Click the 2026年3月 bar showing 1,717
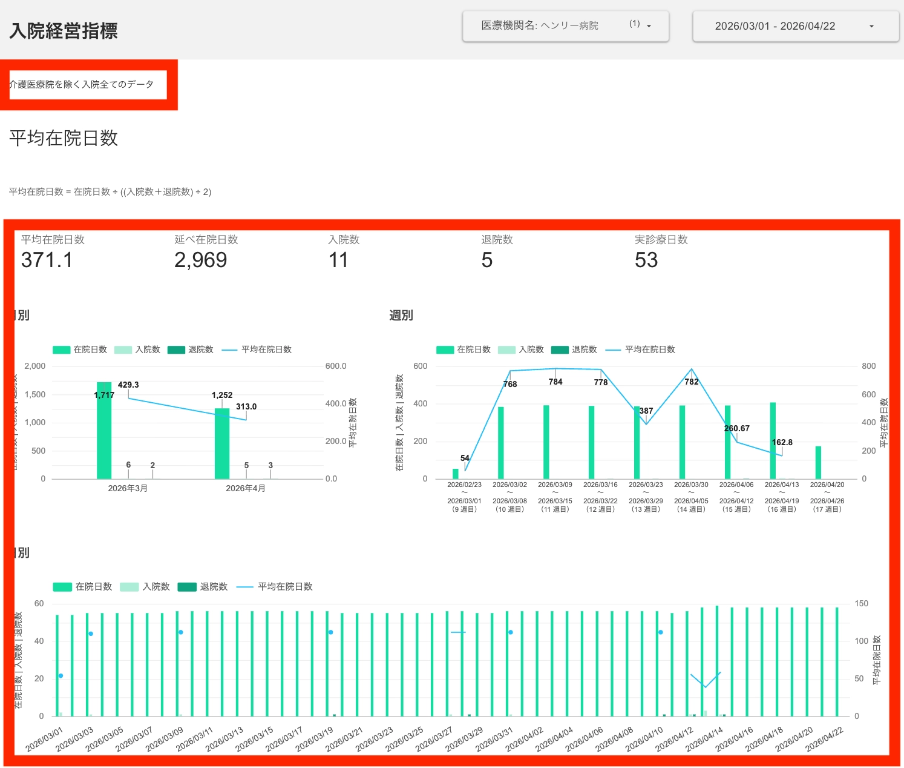Viewport: 904px width, 768px height. [104, 431]
